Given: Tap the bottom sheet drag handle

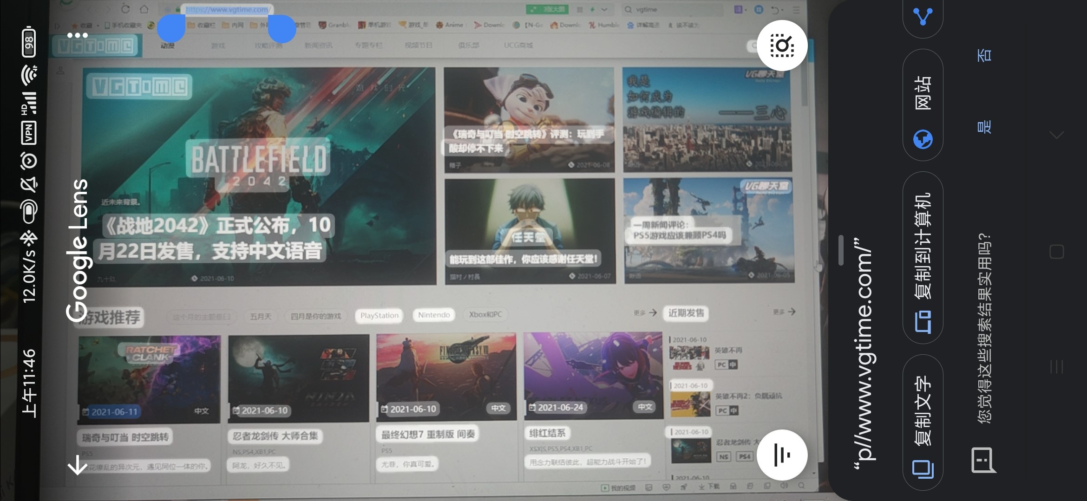Looking at the screenshot, I should pos(841,251).
